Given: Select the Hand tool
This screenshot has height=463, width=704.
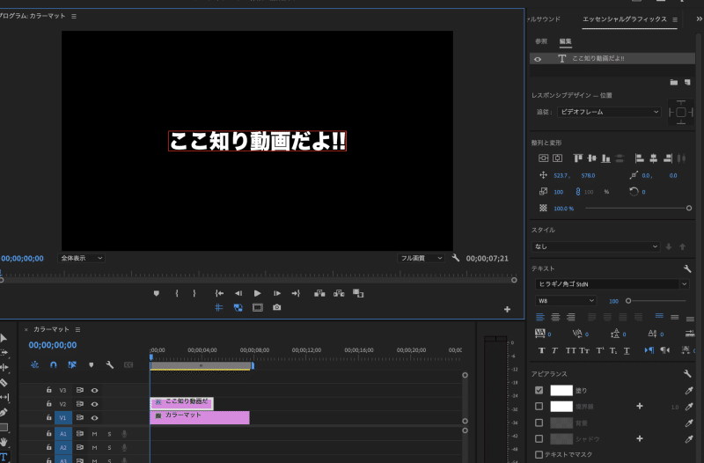Looking at the screenshot, I should click(x=4, y=442).
